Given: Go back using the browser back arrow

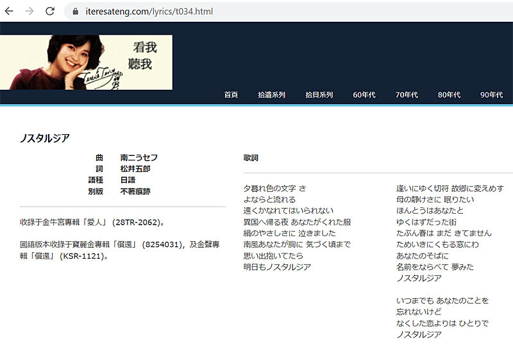Looking at the screenshot, I should pyautogui.click(x=9, y=11).
